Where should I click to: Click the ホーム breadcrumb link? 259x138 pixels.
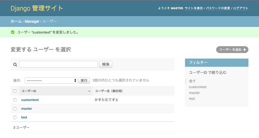click(x=16, y=21)
